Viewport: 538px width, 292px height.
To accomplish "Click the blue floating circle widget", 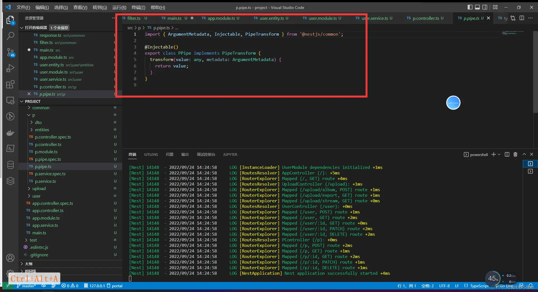I will [453, 103].
